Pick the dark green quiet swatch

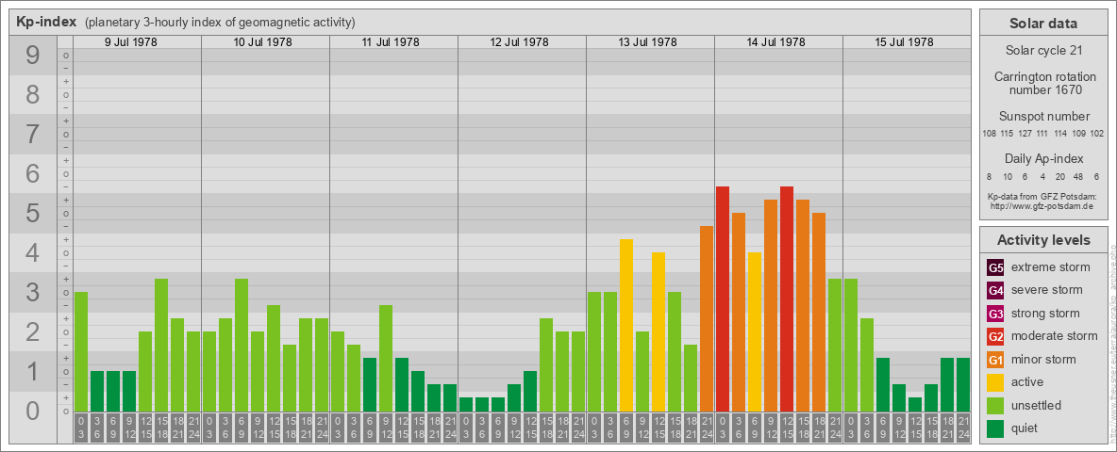(x=995, y=428)
